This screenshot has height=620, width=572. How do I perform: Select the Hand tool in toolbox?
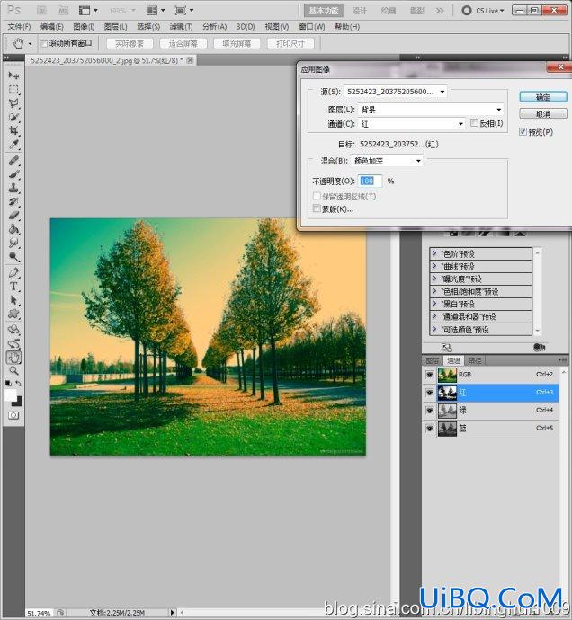click(x=13, y=358)
